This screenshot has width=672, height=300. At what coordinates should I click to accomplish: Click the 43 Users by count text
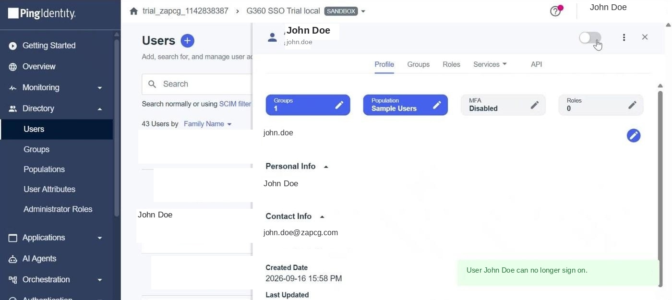pyautogui.click(x=160, y=124)
